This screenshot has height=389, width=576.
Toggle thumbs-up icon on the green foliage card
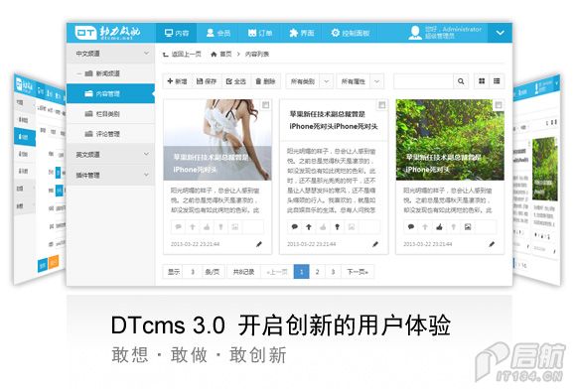[x=439, y=227]
